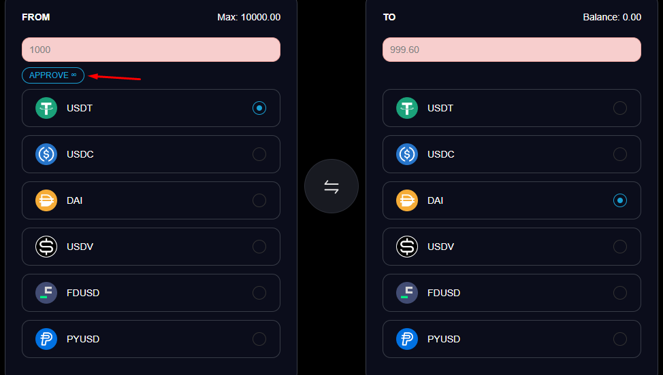The width and height of the screenshot is (663, 375).
Task: Click the USDV icon in FROM panel
Action: point(46,247)
